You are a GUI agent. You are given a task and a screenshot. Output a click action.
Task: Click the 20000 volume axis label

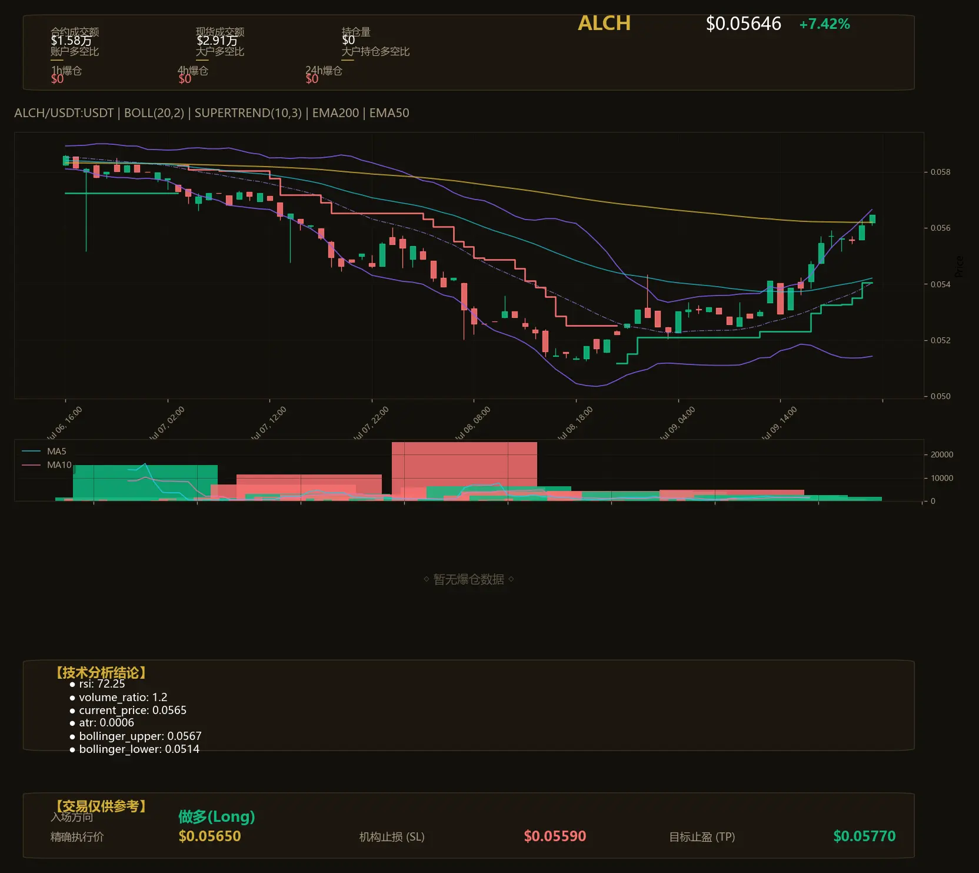coord(942,454)
